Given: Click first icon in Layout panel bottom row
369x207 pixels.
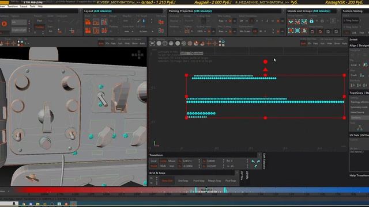Looking at the screenshot, I should (x=88, y=30).
